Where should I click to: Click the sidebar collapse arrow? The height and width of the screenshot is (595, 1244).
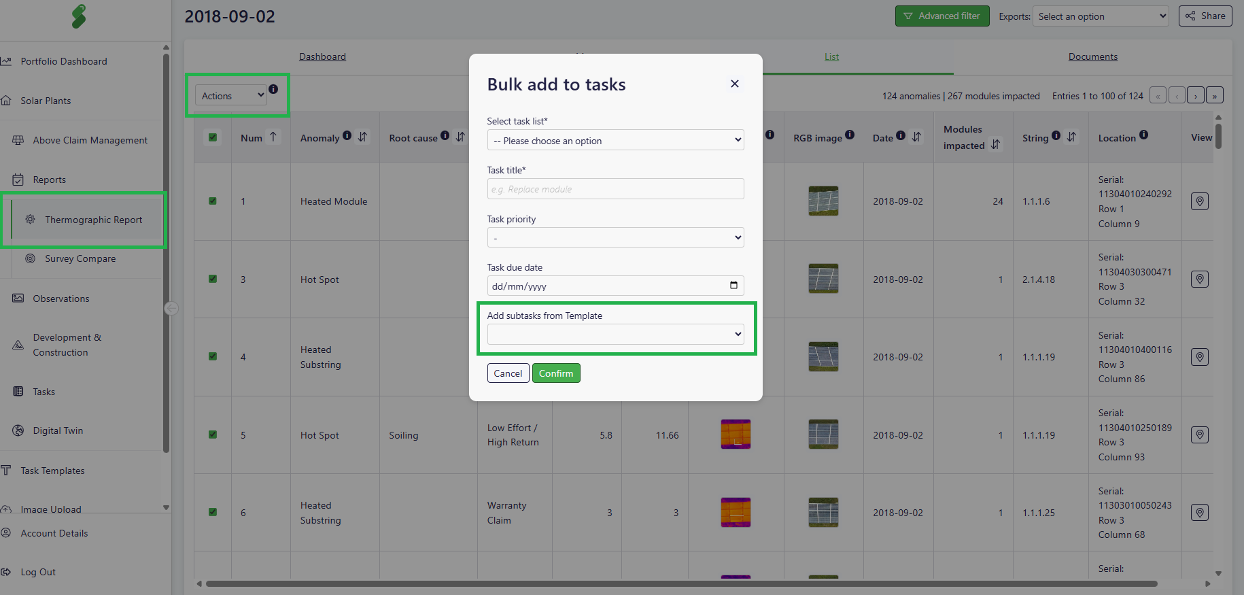(171, 309)
